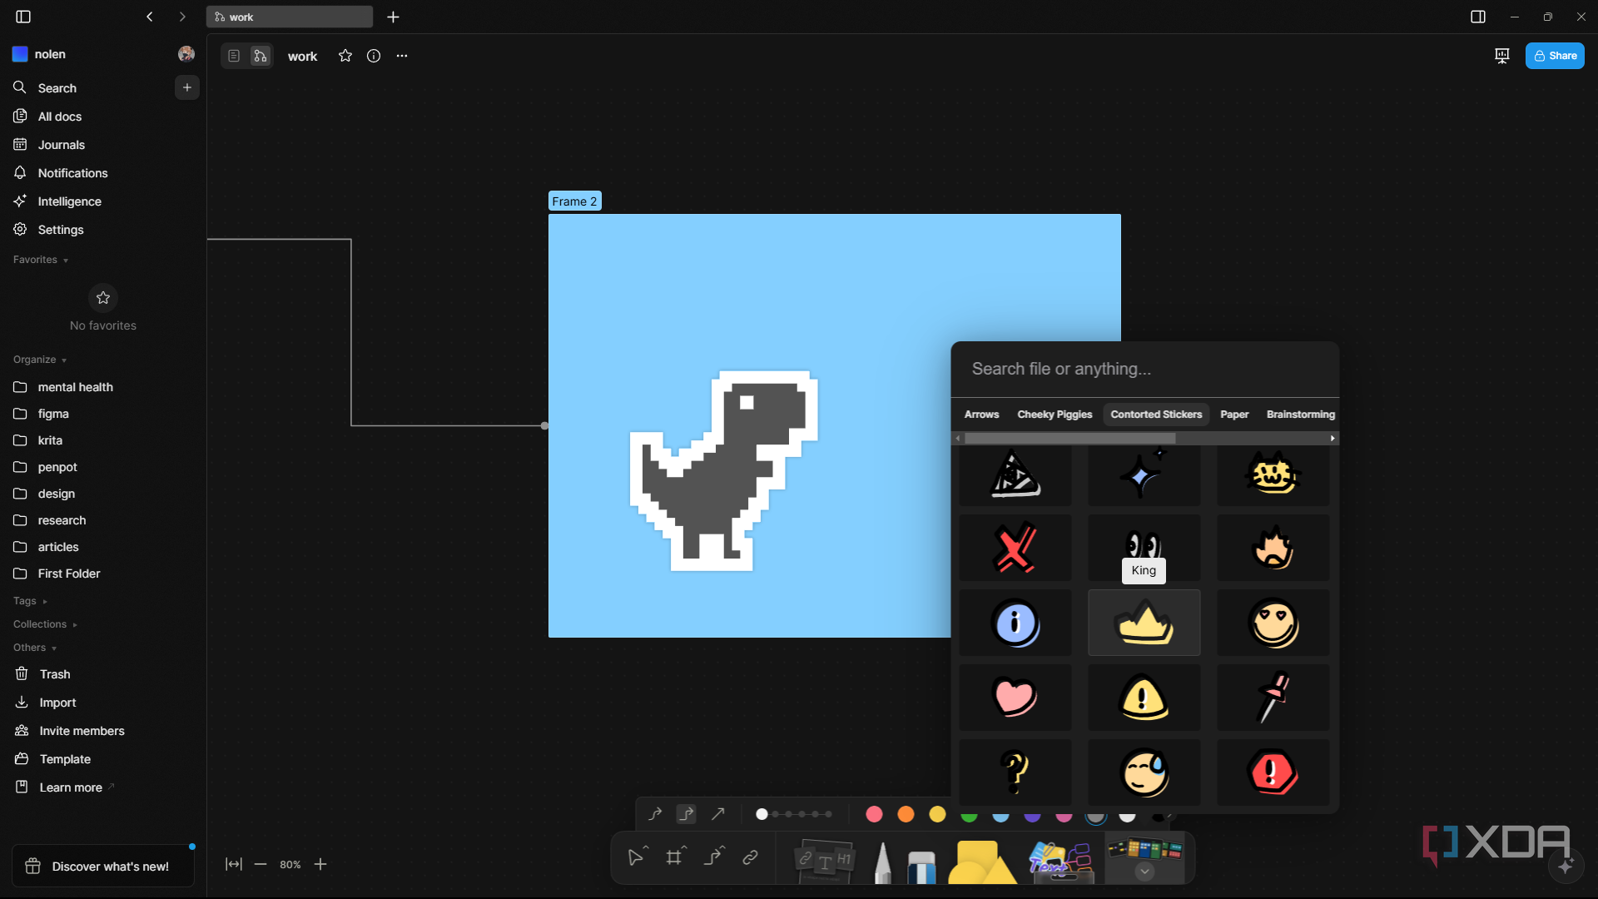The image size is (1598, 899).
Task: Insert the heart-eyes smiley sticker
Action: tap(1273, 623)
